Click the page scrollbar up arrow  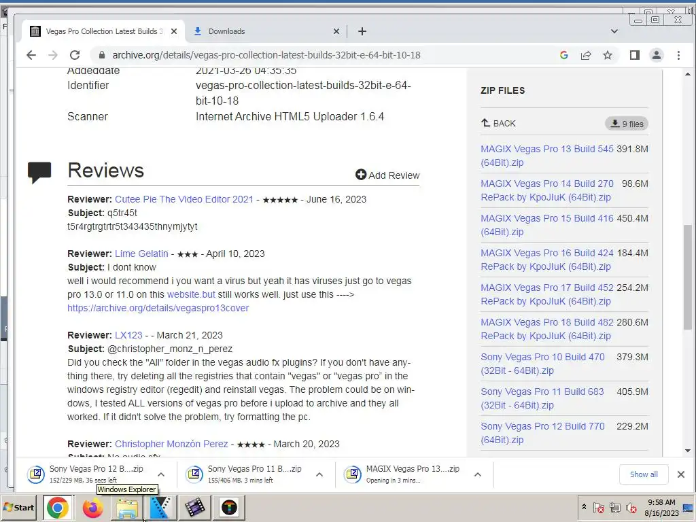point(688,73)
